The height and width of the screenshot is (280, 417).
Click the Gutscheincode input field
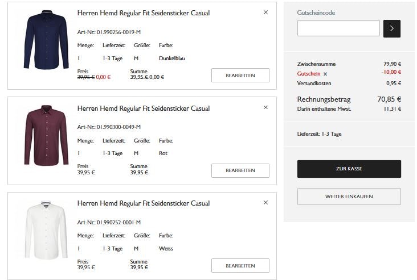tap(338, 28)
